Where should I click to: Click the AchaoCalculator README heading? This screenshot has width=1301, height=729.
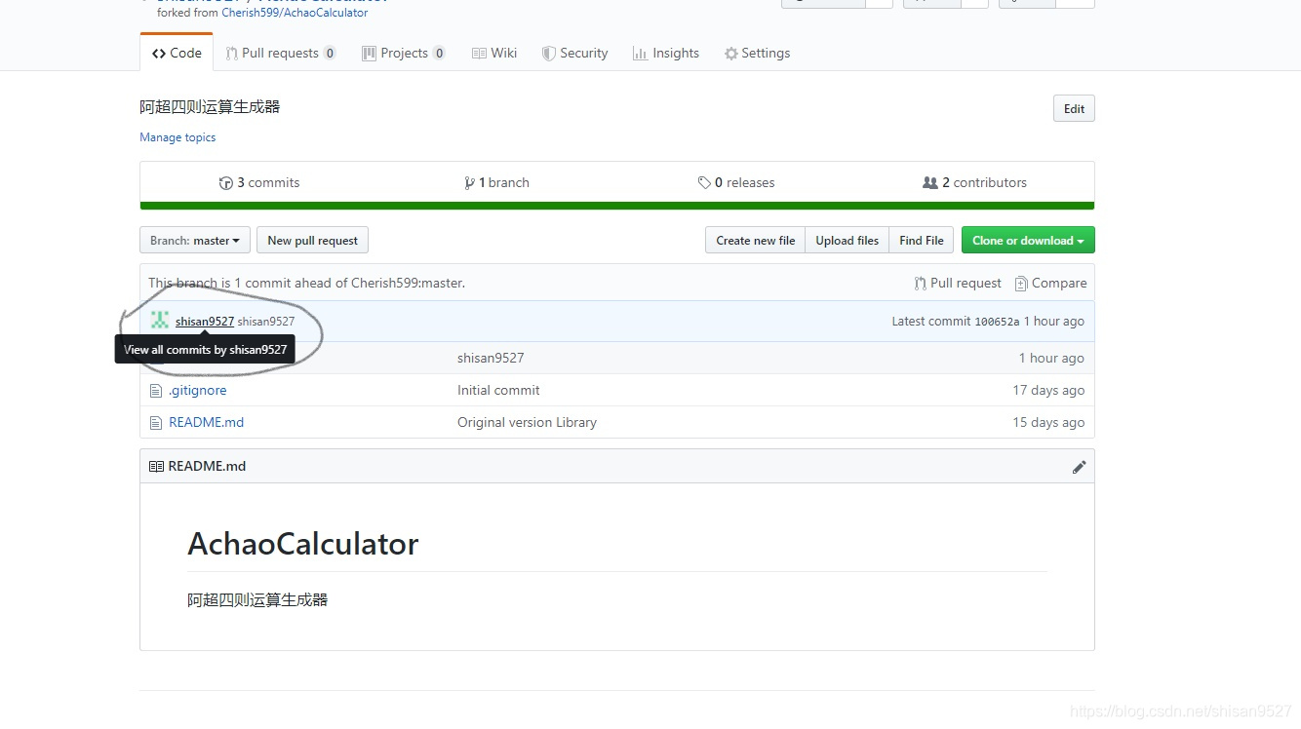tap(303, 544)
